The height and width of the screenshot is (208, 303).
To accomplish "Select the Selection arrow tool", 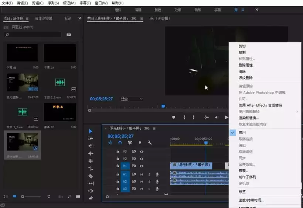I will 91,131.
